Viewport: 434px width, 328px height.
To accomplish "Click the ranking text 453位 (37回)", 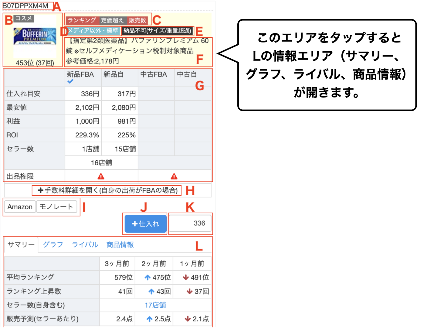I will 35,63.
